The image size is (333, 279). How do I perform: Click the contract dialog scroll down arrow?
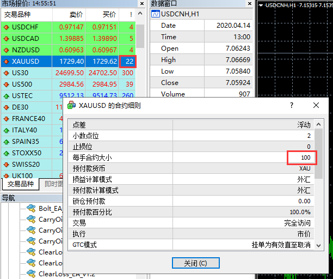click(x=318, y=246)
